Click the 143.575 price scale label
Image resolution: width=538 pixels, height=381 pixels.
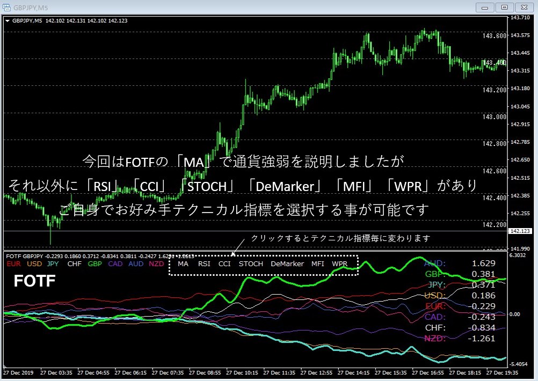coord(520,35)
